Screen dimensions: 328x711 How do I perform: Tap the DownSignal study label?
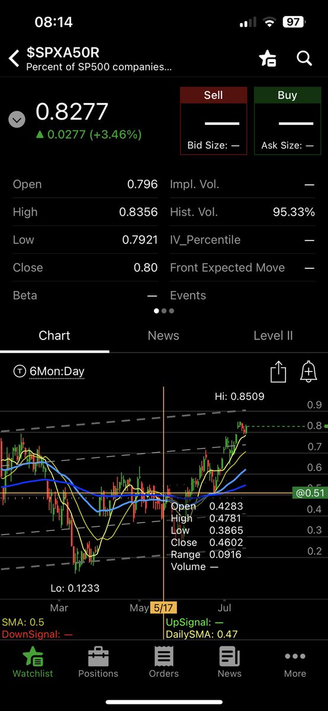[37, 635]
